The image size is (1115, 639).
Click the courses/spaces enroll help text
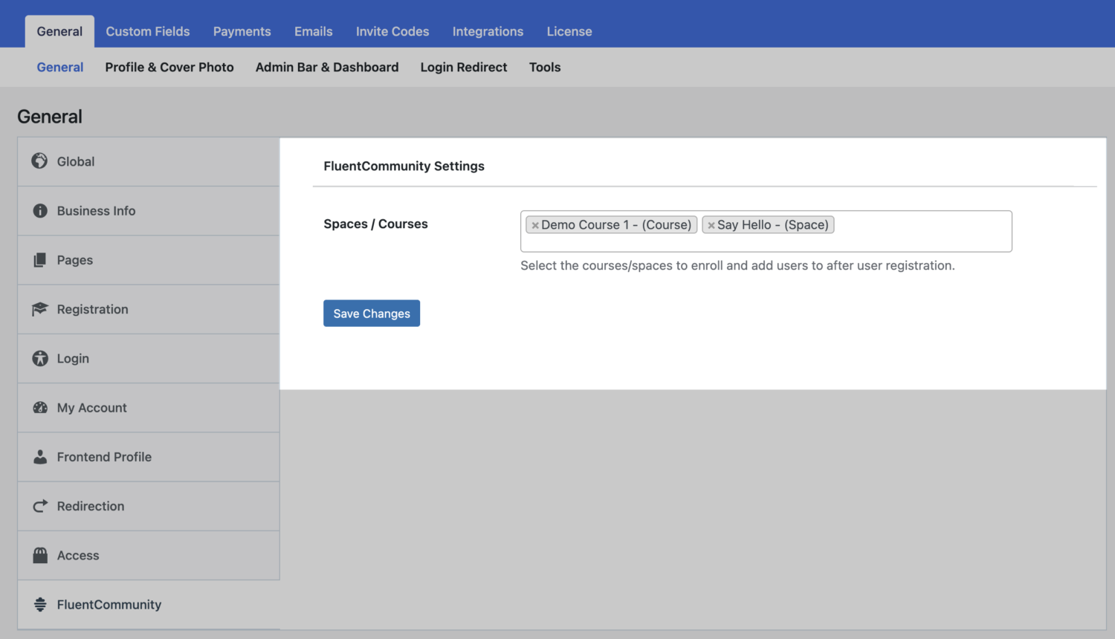click(737, 265)
